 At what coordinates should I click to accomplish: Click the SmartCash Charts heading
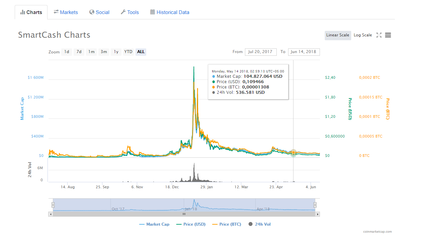pyautogui.click(x=54, y=35)
